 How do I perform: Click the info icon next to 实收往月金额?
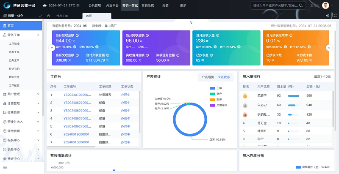(x=178, y=55)
